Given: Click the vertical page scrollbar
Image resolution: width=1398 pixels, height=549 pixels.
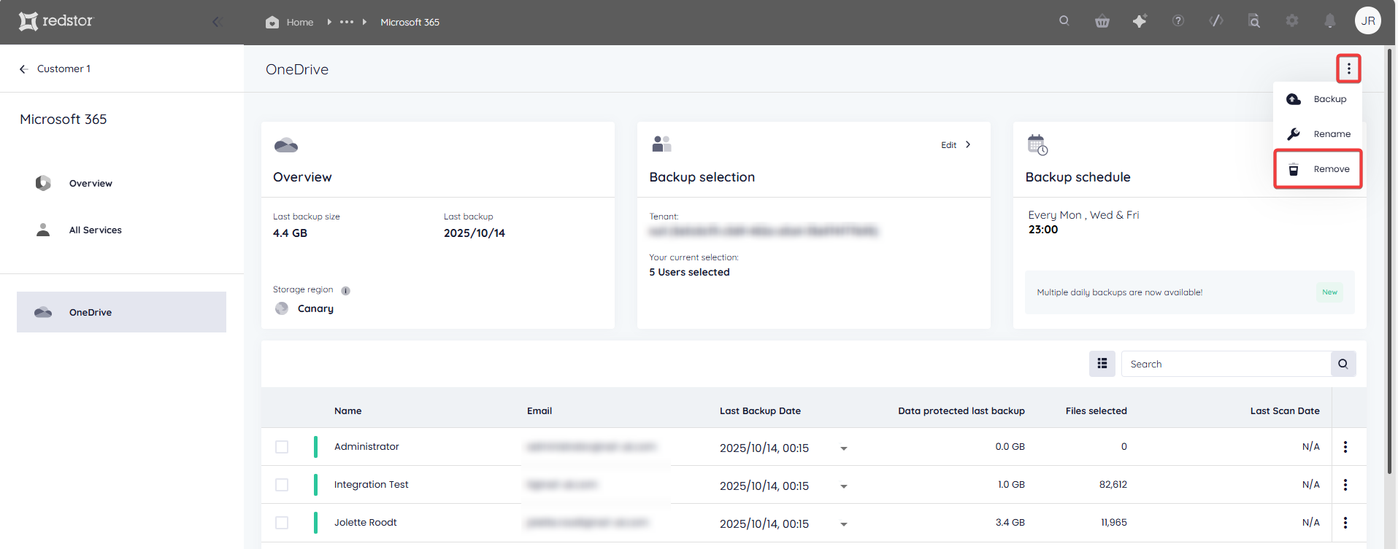Looking at the screenshot, I should (x=1390, y=261).
